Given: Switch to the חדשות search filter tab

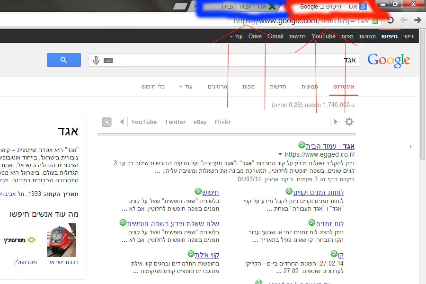Looking at the screenshot, I should tap(278, 87).
